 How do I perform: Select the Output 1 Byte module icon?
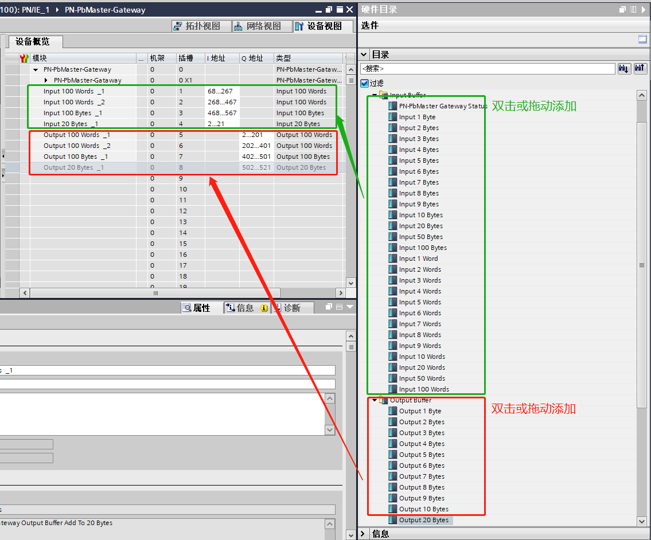pyautogui.click(x=393, y=411)
